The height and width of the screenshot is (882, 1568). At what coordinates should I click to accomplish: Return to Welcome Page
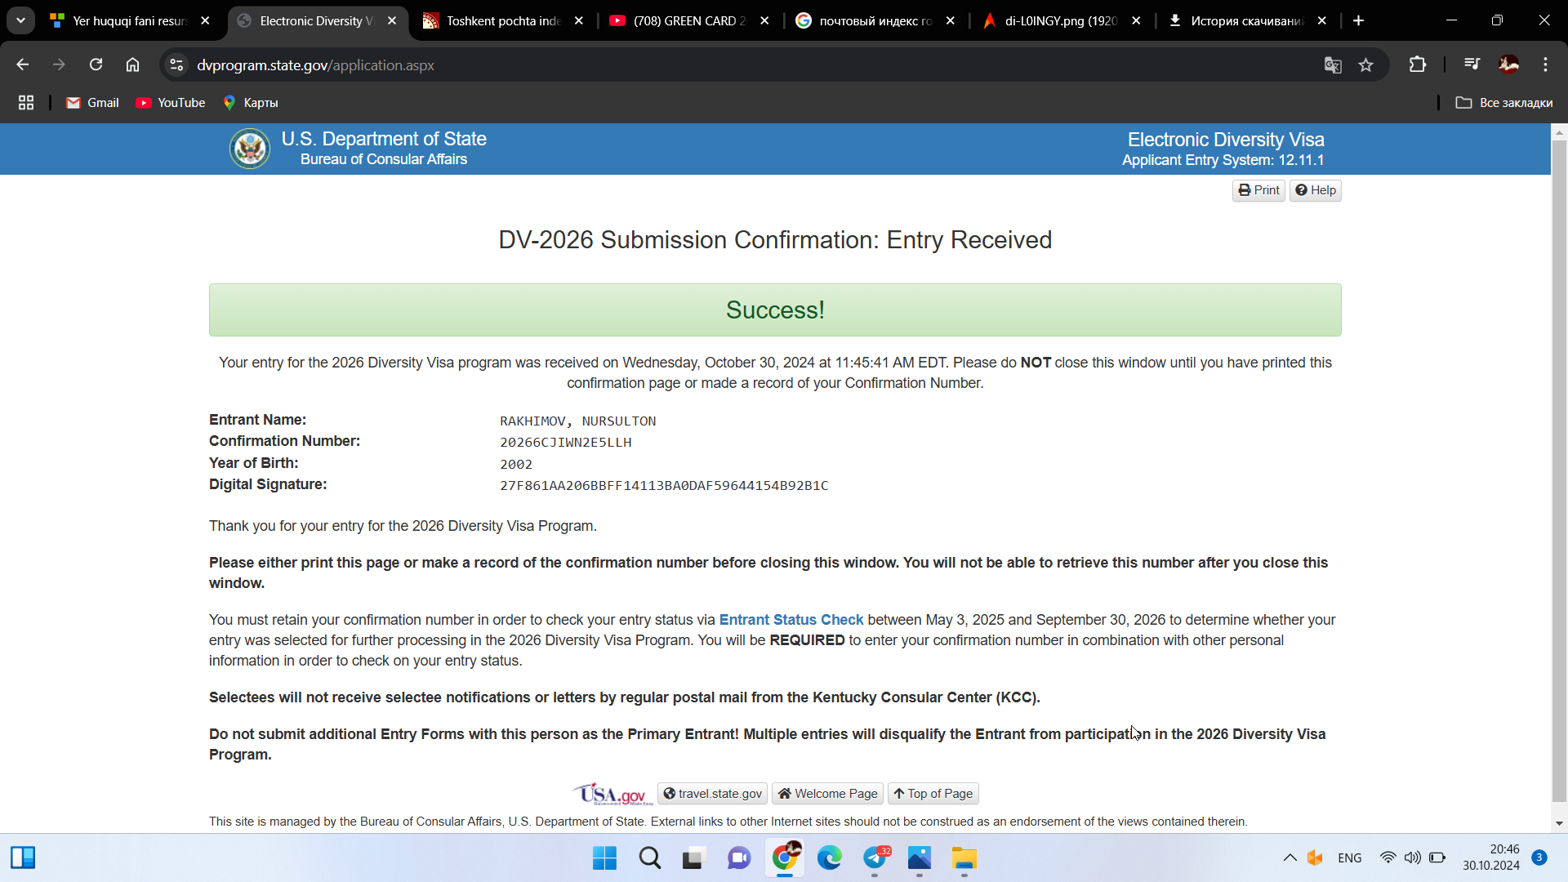click(827, 794)
